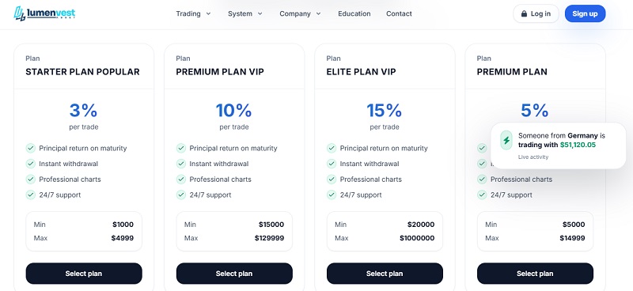Image resolution: width=633 pixels, height=291 pixels.
Task: Open the Company dropdown chevron
Action: [x=319, y=13]
